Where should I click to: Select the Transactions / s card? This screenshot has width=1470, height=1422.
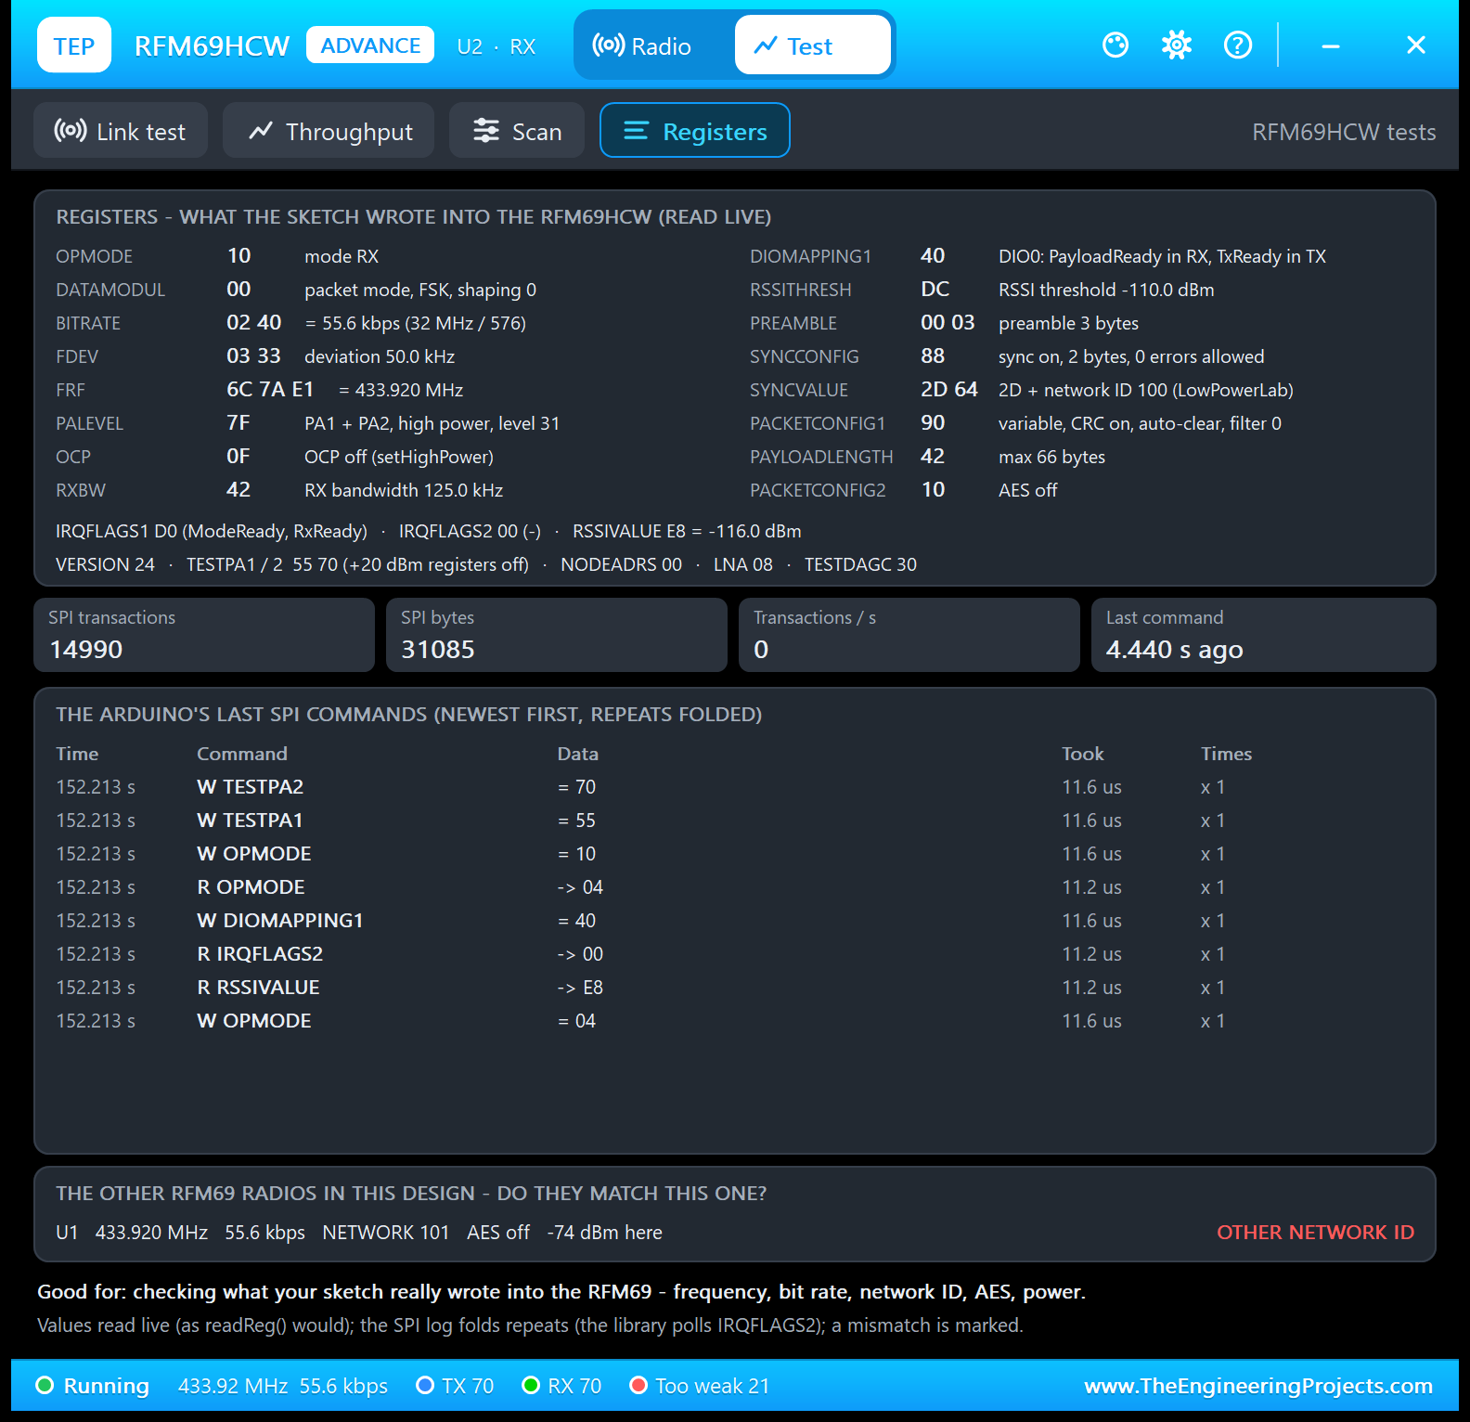click(x=909, y=635)
